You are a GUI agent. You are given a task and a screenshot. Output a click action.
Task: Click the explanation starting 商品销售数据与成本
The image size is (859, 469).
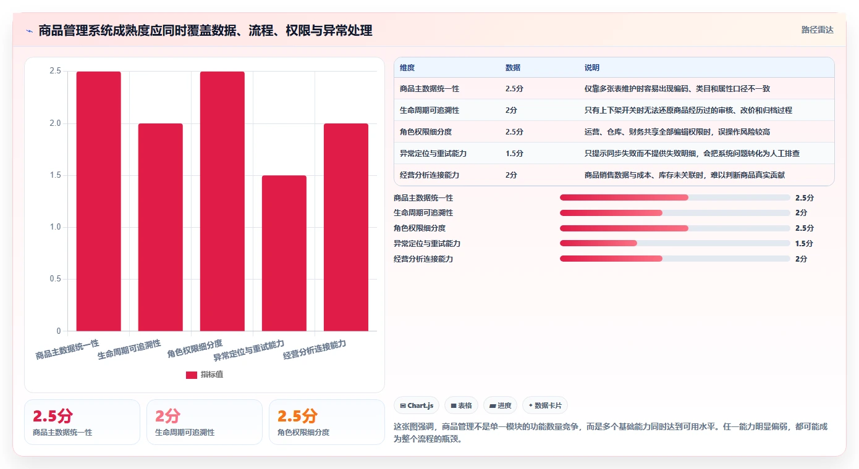coord(685,175)
